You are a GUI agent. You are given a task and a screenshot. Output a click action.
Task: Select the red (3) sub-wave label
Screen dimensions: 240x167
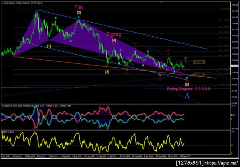coord(160,79)
